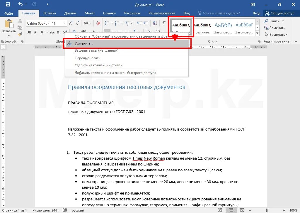Toggle Bold Ж formatting
The width and height of the screenshot is (300, 213).
click(29, 32)
